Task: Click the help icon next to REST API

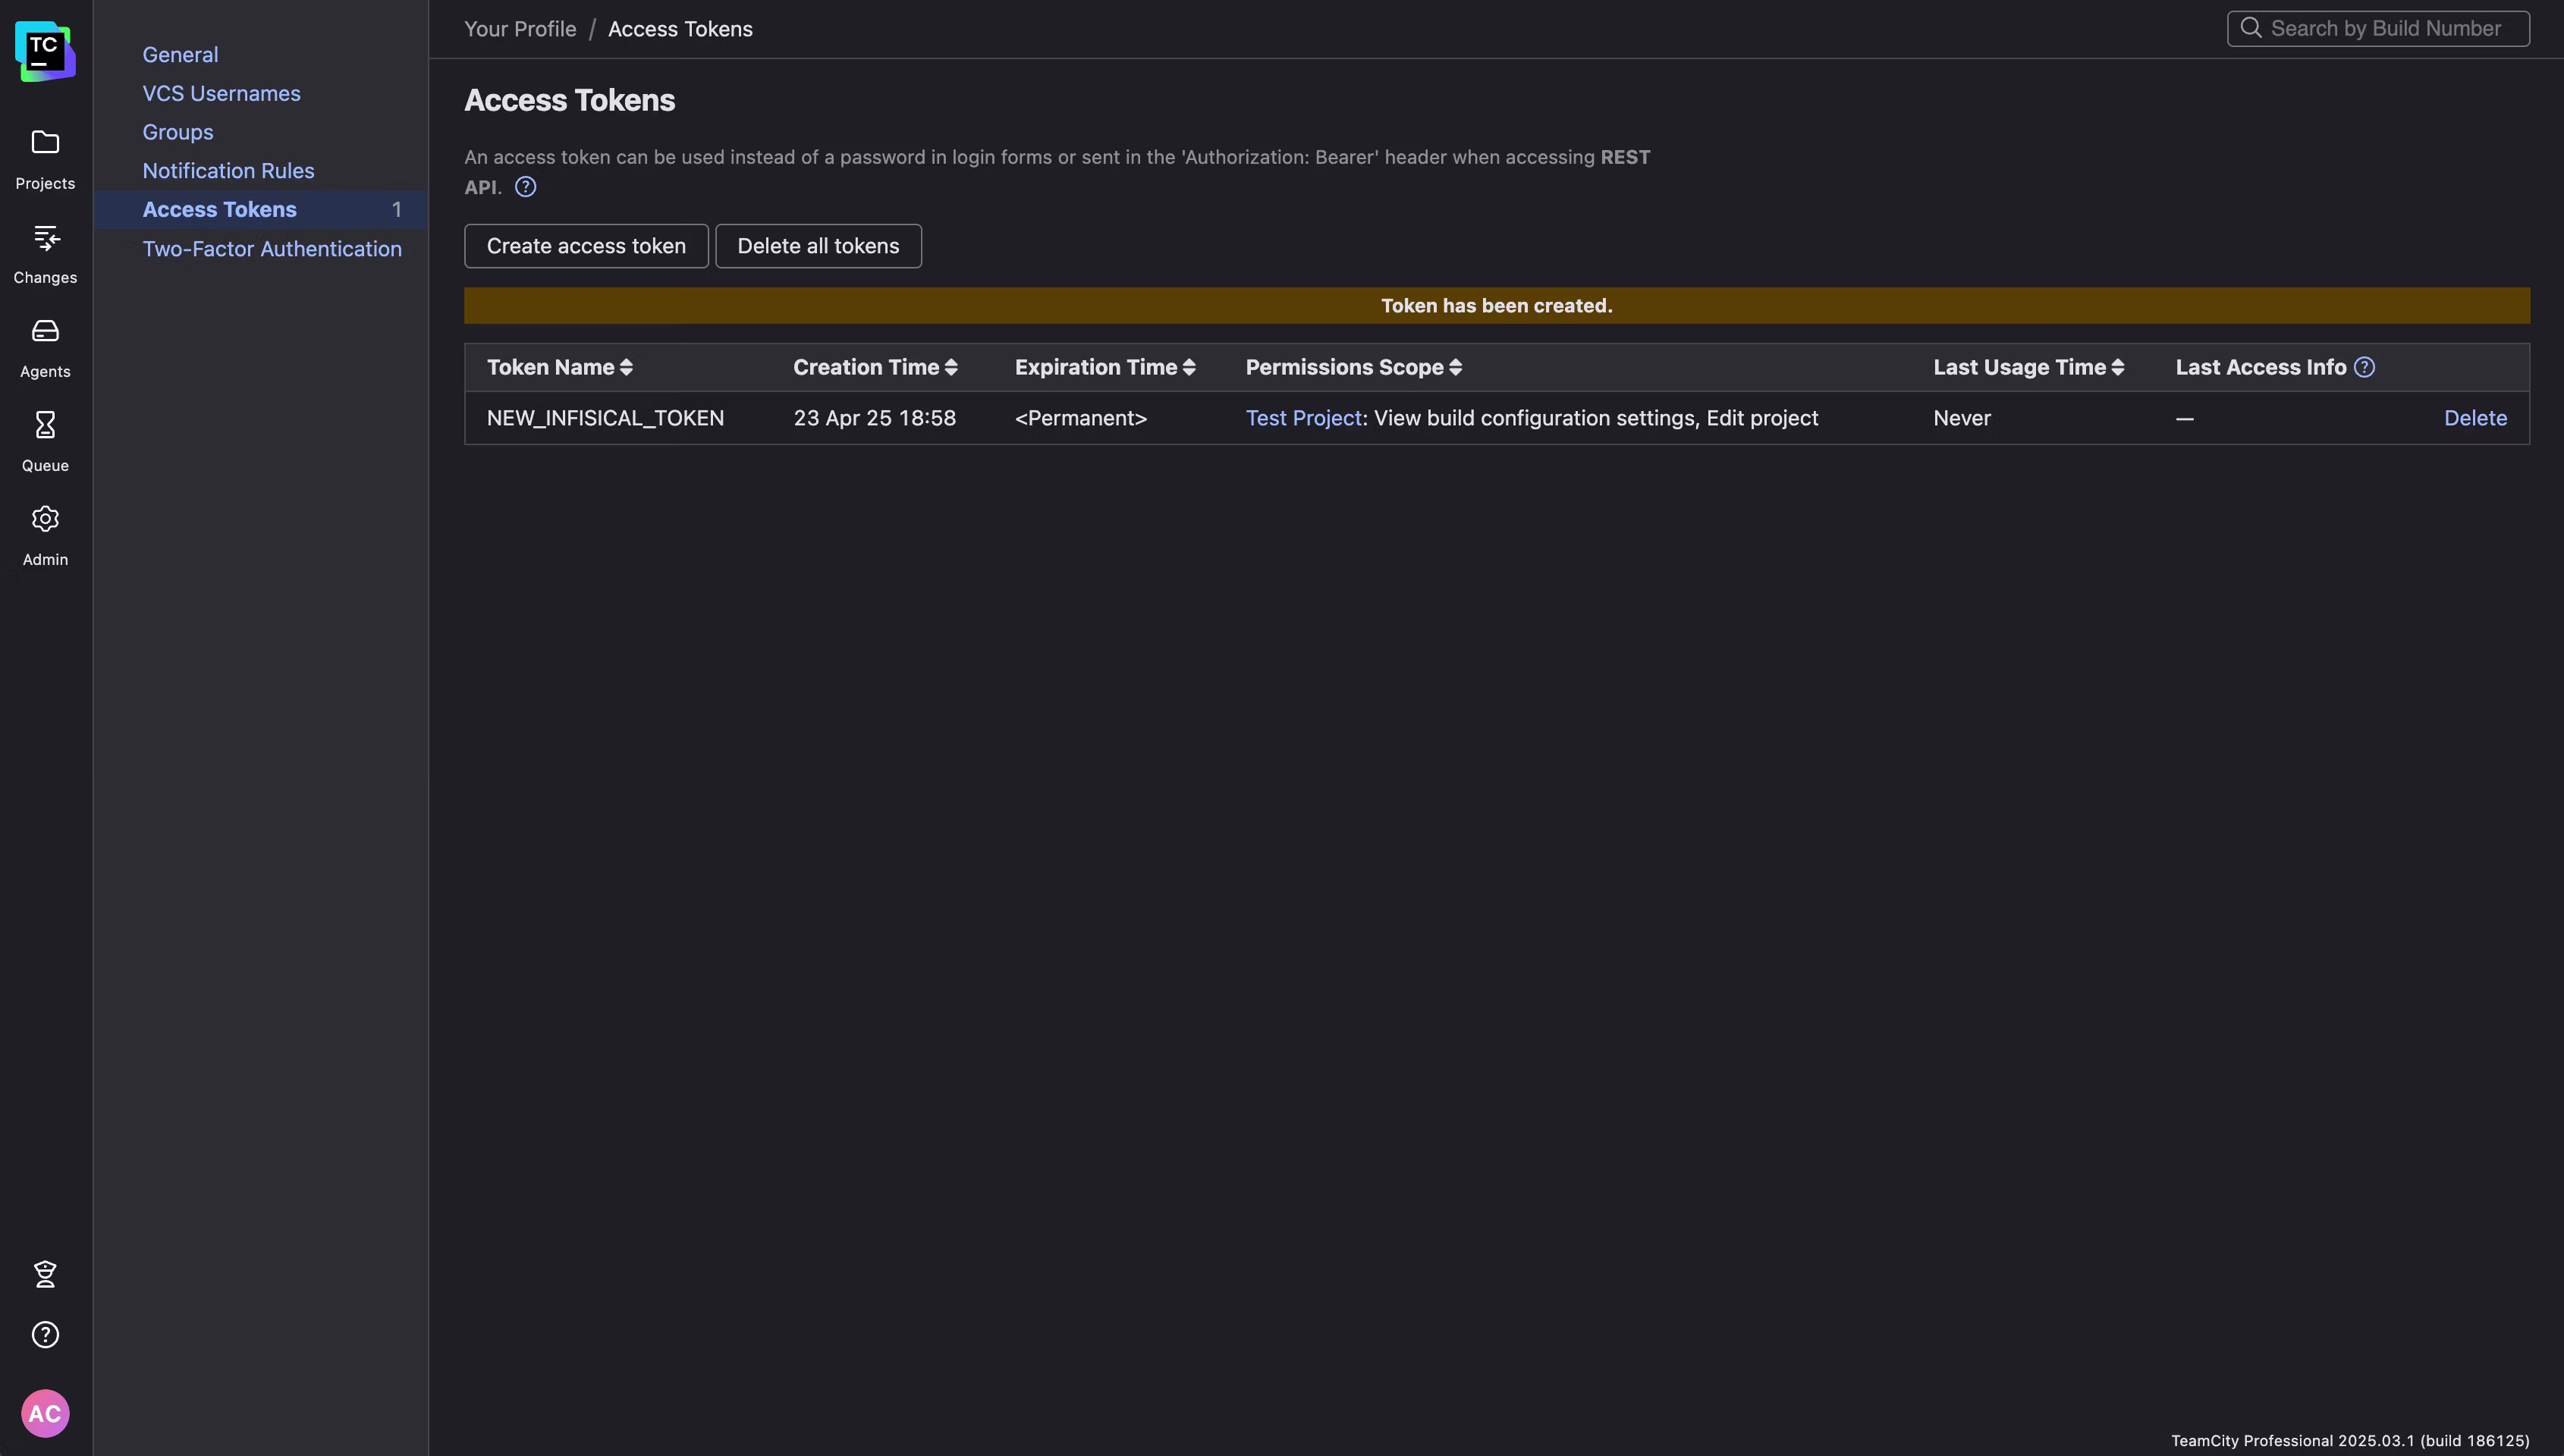Action: 525,187
